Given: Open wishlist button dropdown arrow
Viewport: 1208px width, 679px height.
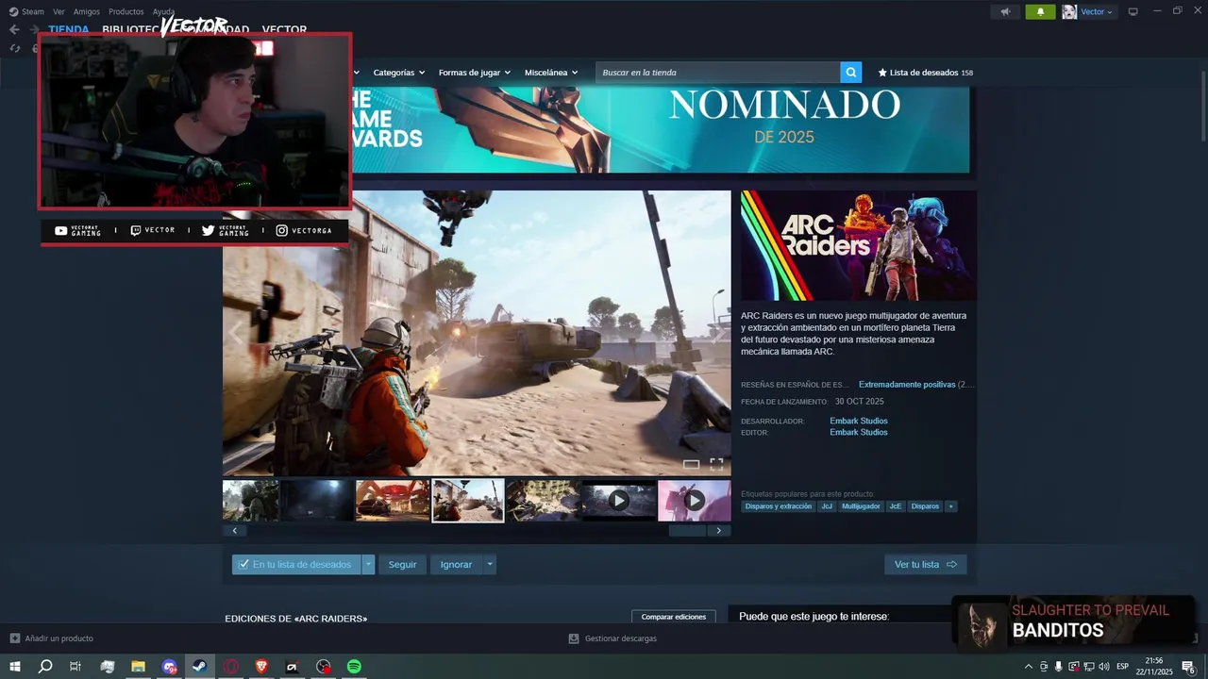Looking at the screenshot, I should [x=368, y=565].
